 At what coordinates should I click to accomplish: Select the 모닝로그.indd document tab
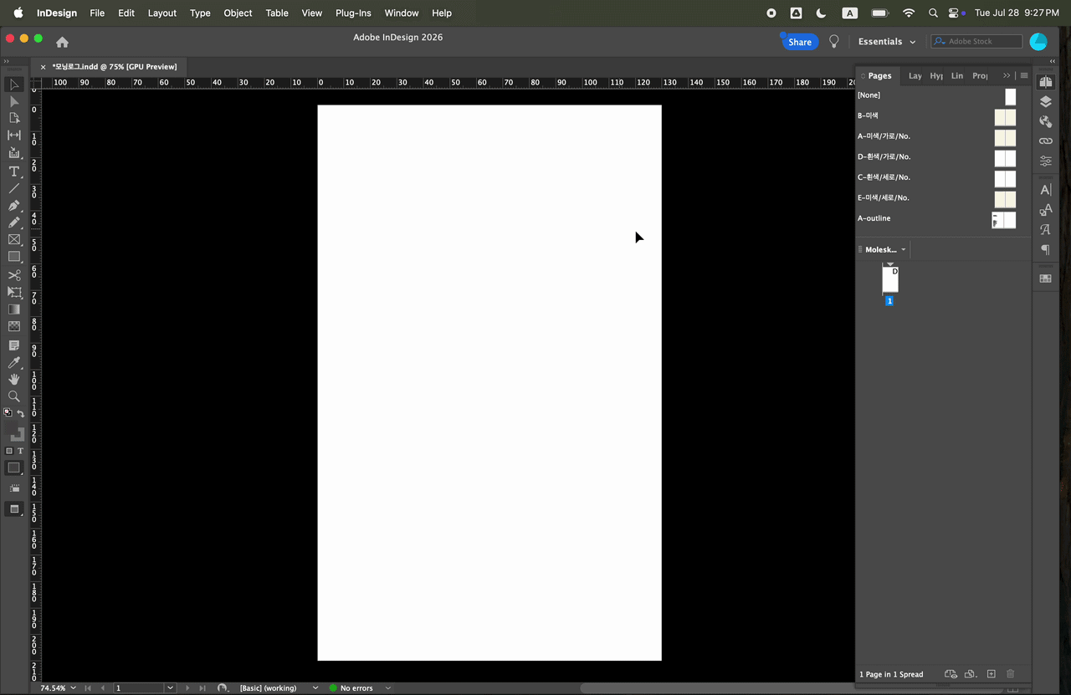click(x=115, y=66)
